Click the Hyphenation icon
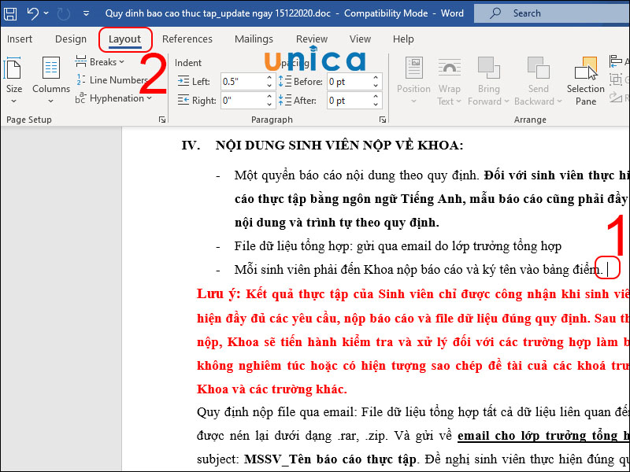630x472 pixels. coord(110,98)
